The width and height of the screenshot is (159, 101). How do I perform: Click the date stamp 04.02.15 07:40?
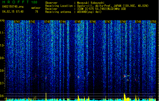click(x=13, y=12)
